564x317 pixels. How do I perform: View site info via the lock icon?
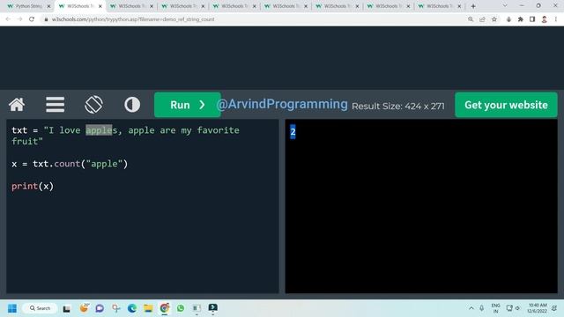[x=46, y=19]
